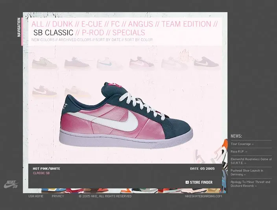277x210 pixels.
Task: Select the SPECIALS category
Action: [x=129, y=33]
